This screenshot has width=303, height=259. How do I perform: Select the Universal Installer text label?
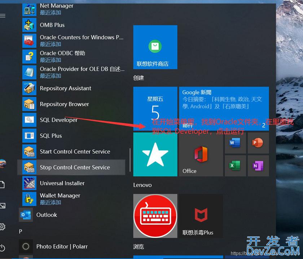click(62, 183)
